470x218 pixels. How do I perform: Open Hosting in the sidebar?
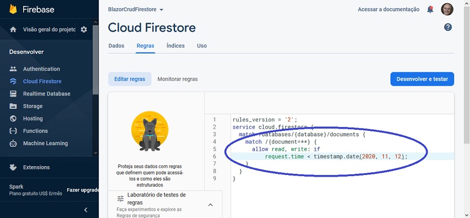[33, 119]
